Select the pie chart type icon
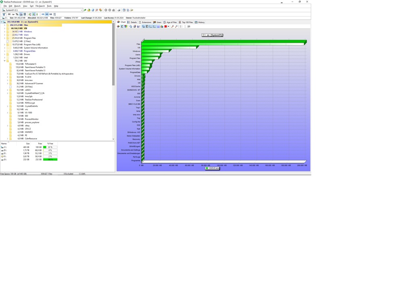 118,26
